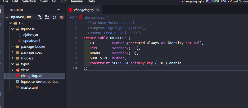The height and width of the screenshot is (108, 248).
Task: Click HR in the breadcrumb path
Action: click(x=72, y=18)
